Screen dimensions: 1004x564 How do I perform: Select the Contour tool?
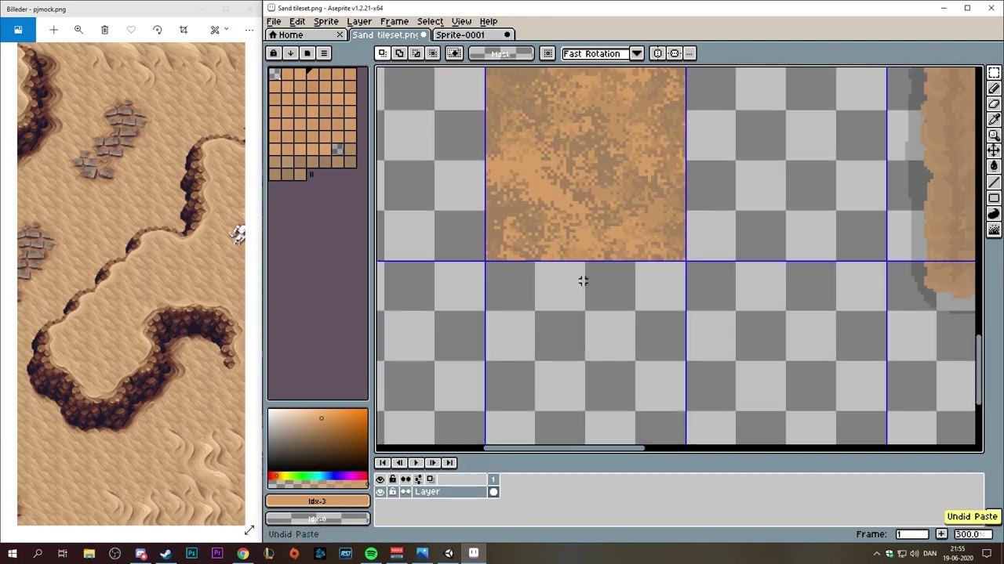click(994, 214)
